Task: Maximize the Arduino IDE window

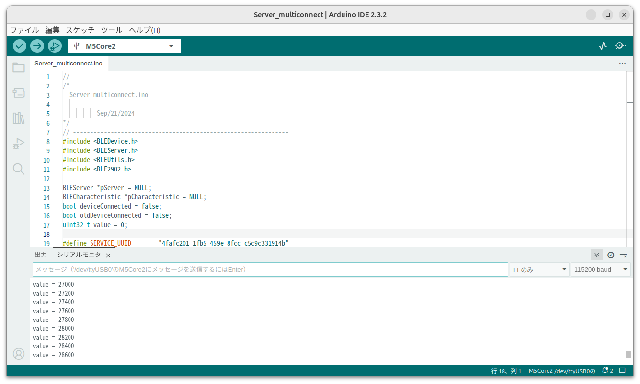Action: [607, 15]
